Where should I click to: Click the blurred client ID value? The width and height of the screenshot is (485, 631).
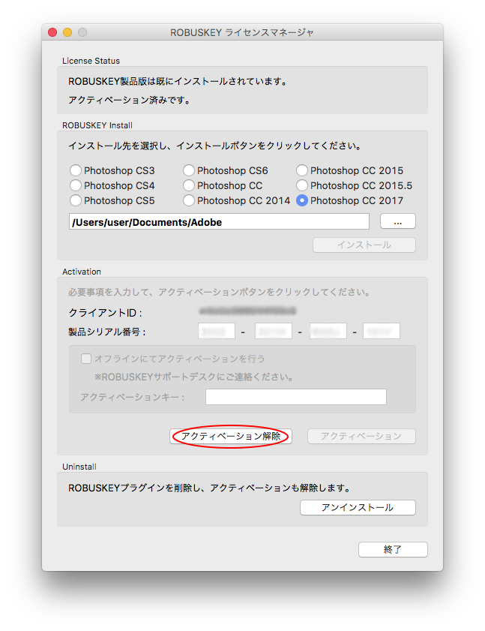tap(247, 311)
